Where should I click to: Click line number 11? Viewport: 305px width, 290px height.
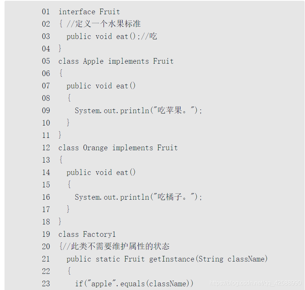tap(46, 135)
